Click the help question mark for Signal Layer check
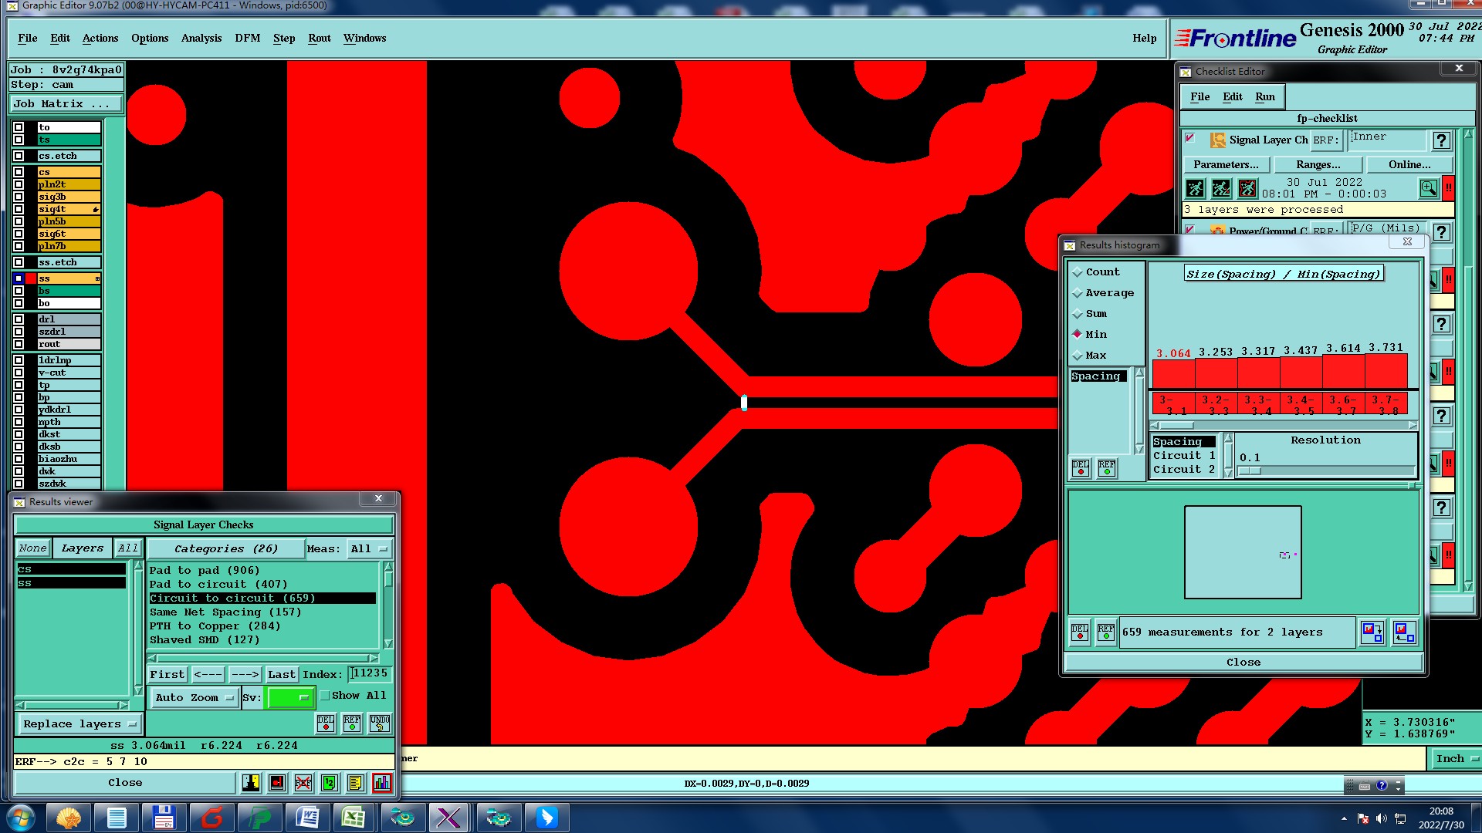 pos(1440,140)
